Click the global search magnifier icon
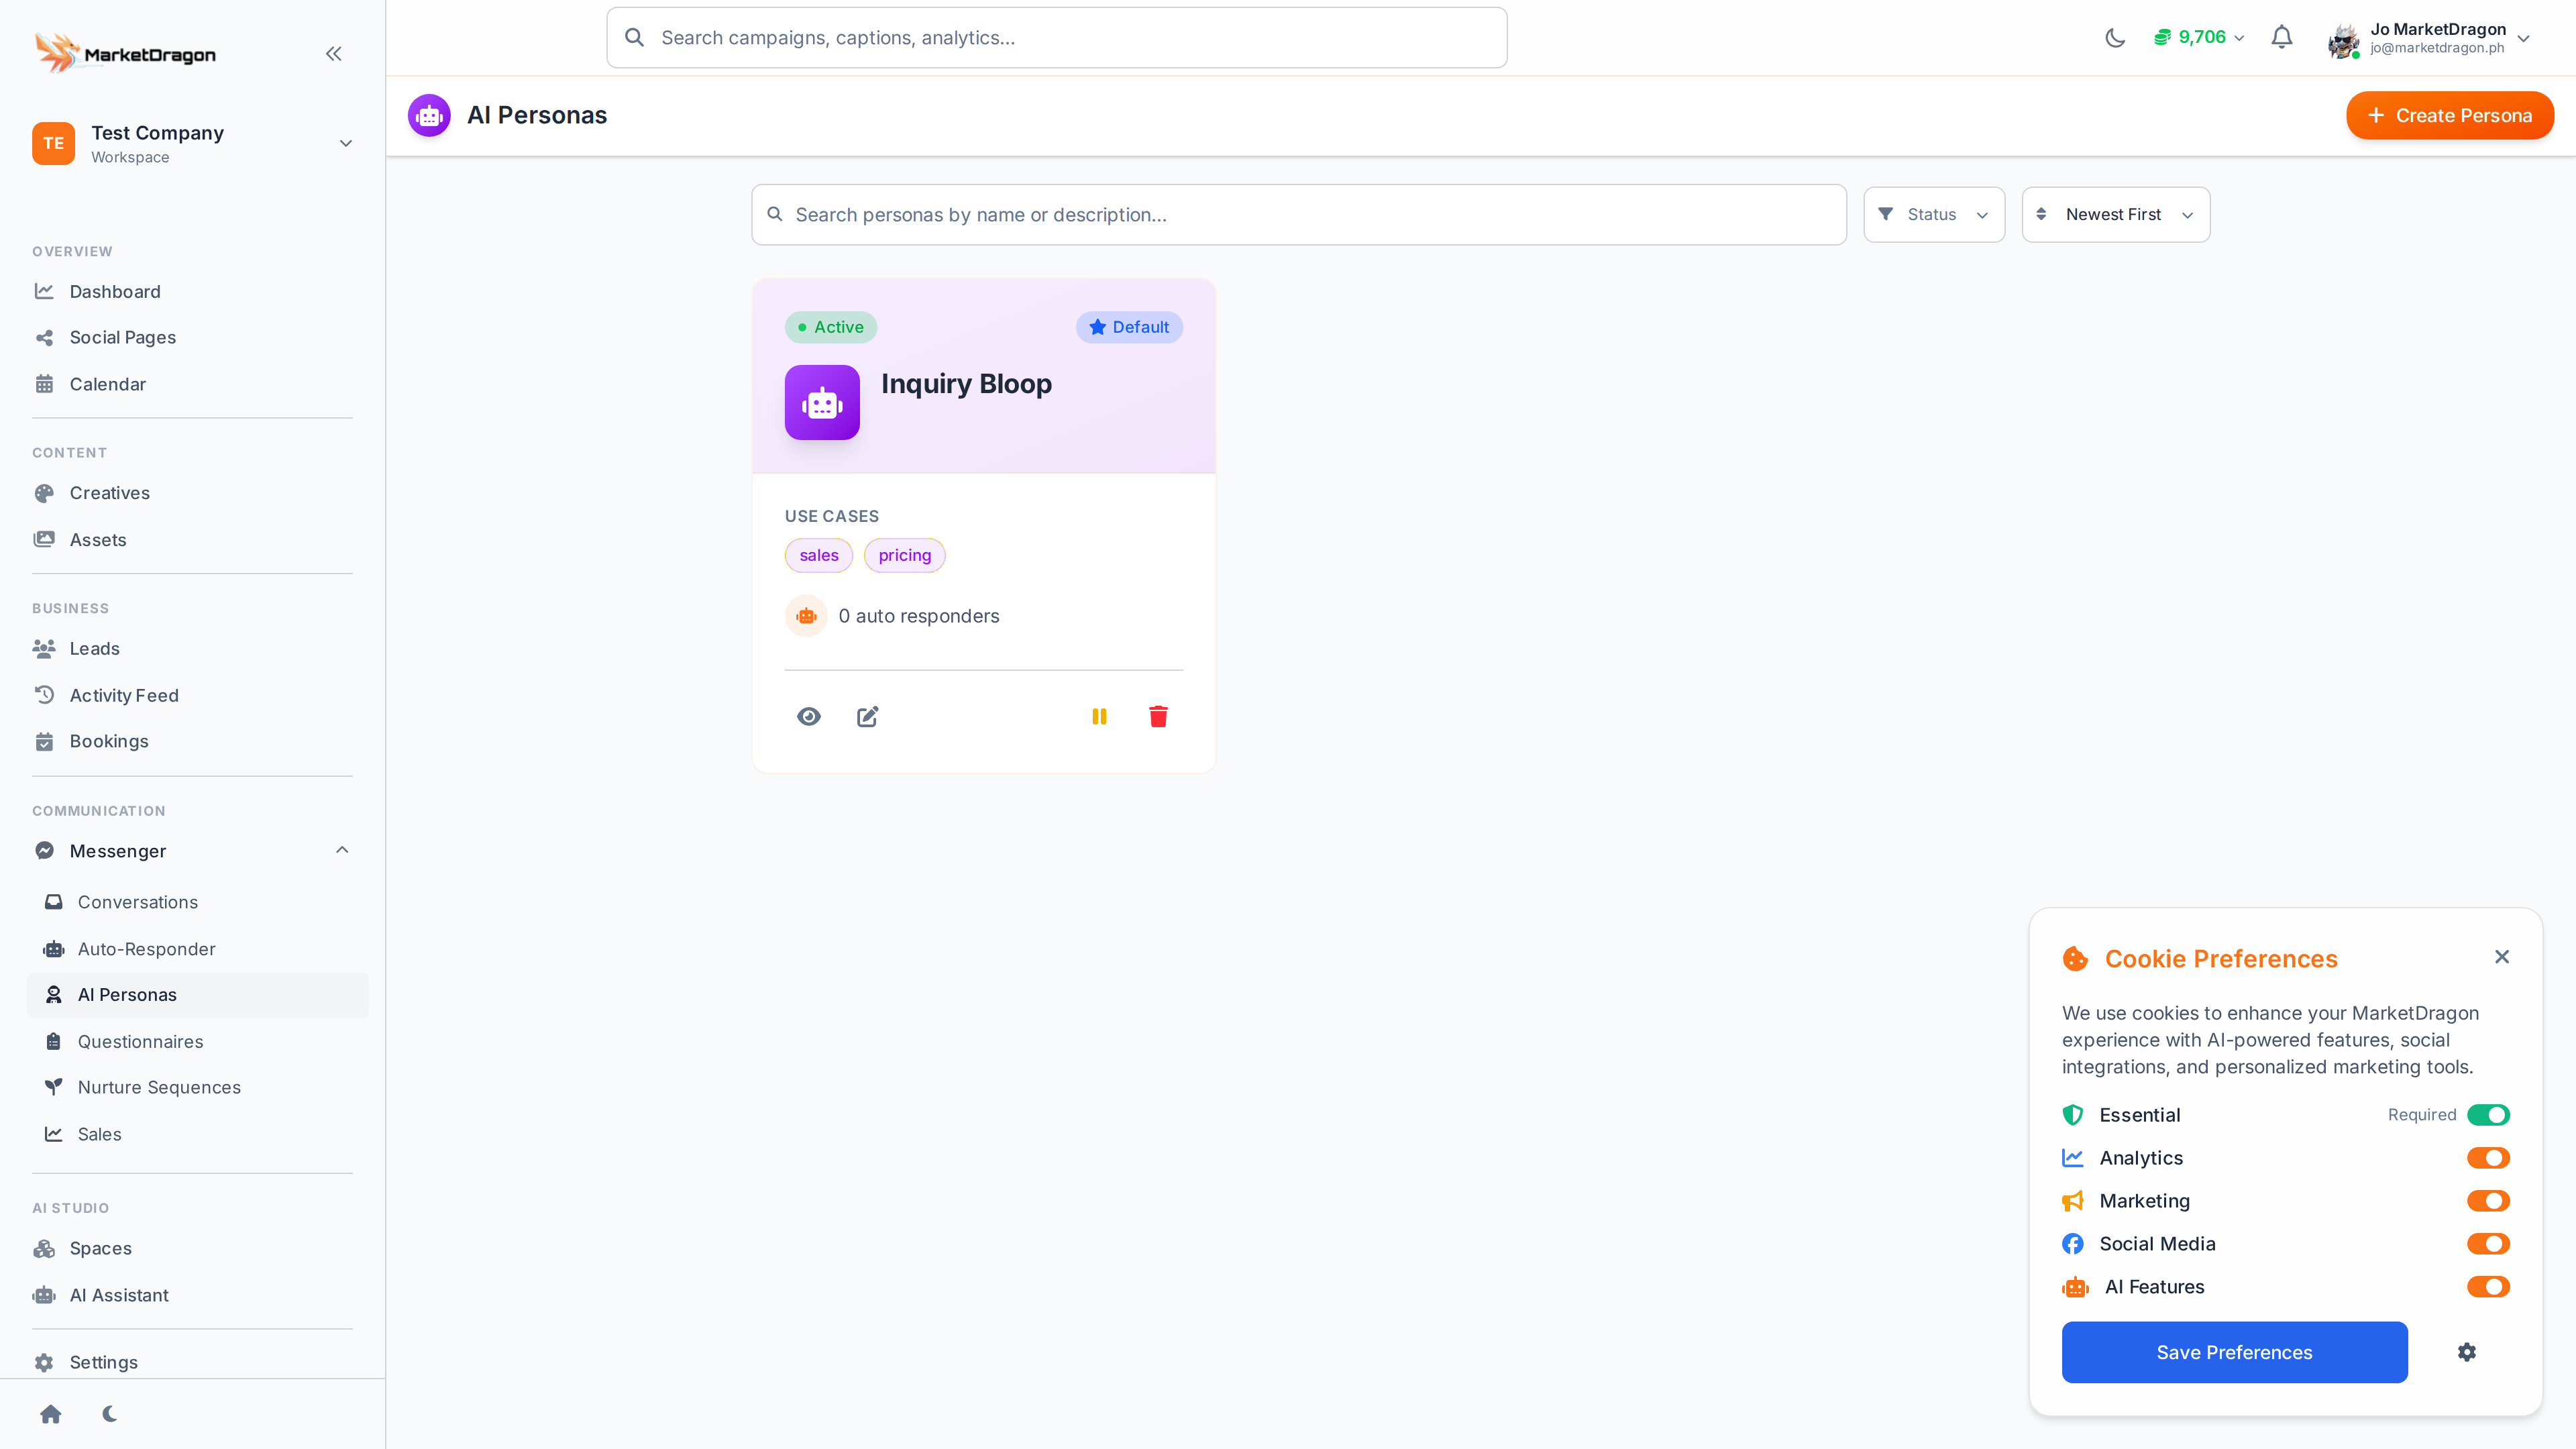Screen dimensions: 2576x1449 (x=634, y=38)
